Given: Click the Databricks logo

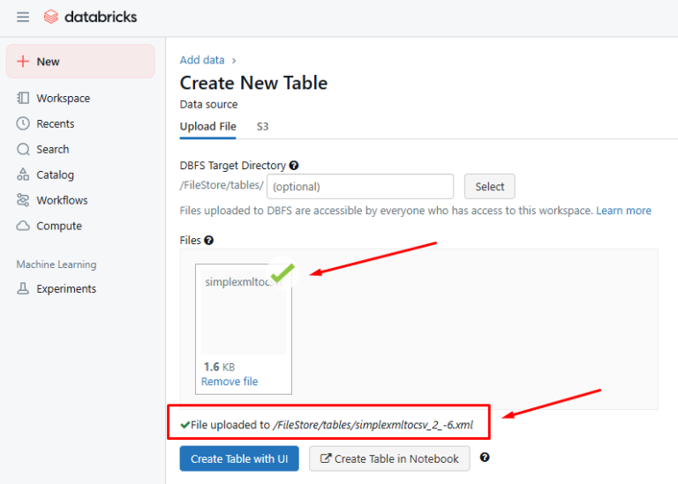Looking at the screenshot, I should pyautogui.click(x=90, y=17).
